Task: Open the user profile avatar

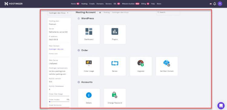Action: pos(220,4)
